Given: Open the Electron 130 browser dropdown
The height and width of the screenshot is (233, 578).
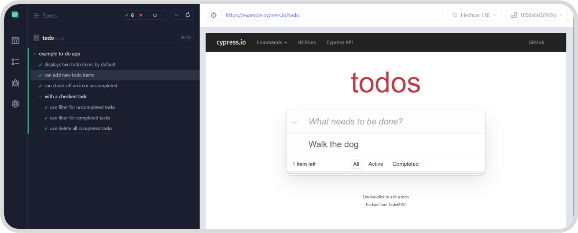Looking at the screenshot, I should click(x=474, y=15).
